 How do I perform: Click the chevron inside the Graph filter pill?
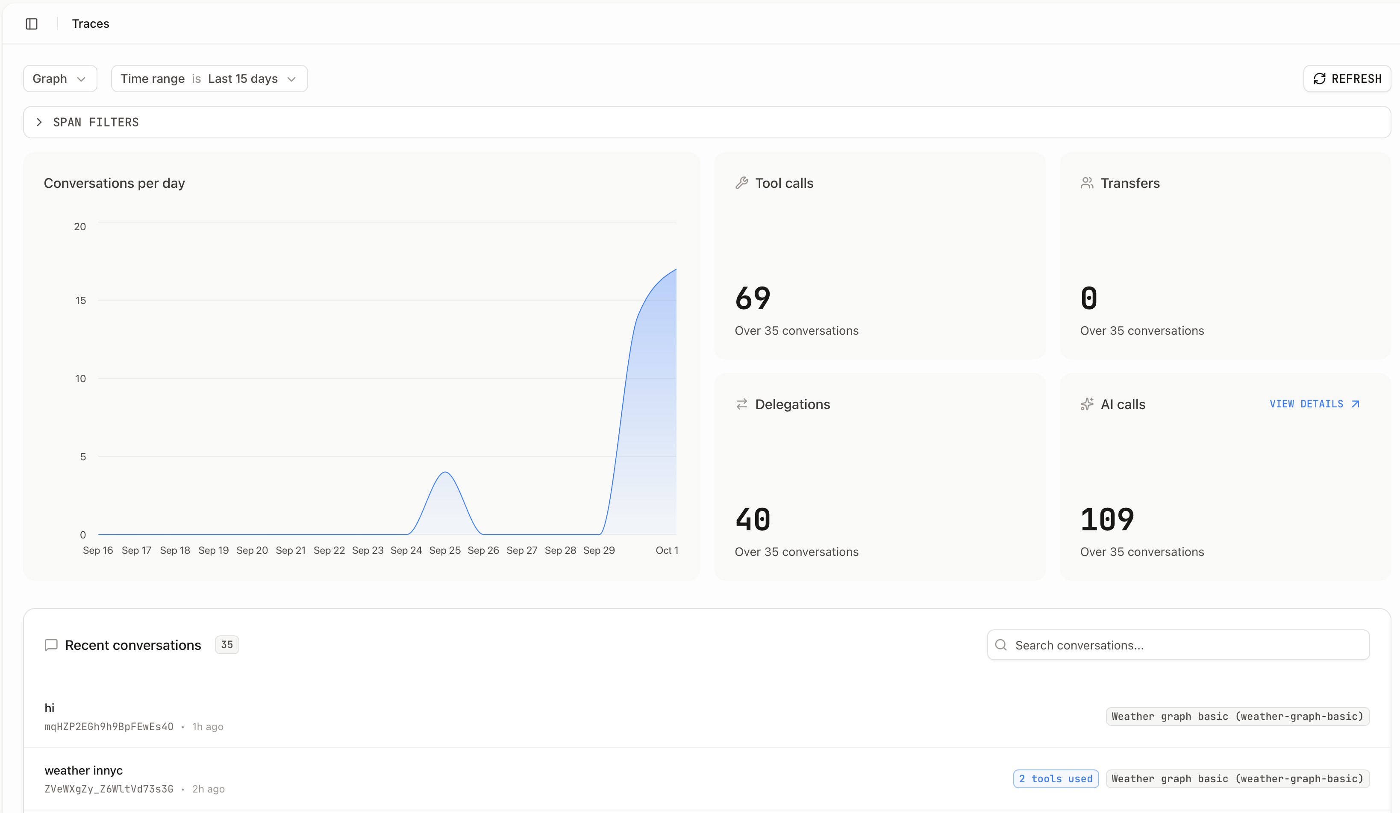[x=81, y=78]
